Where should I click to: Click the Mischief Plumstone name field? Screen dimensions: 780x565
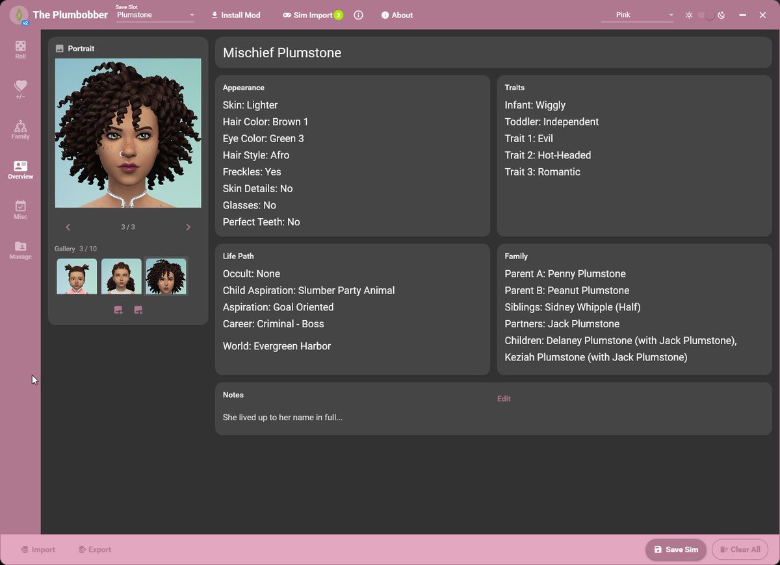pos(493,53)
